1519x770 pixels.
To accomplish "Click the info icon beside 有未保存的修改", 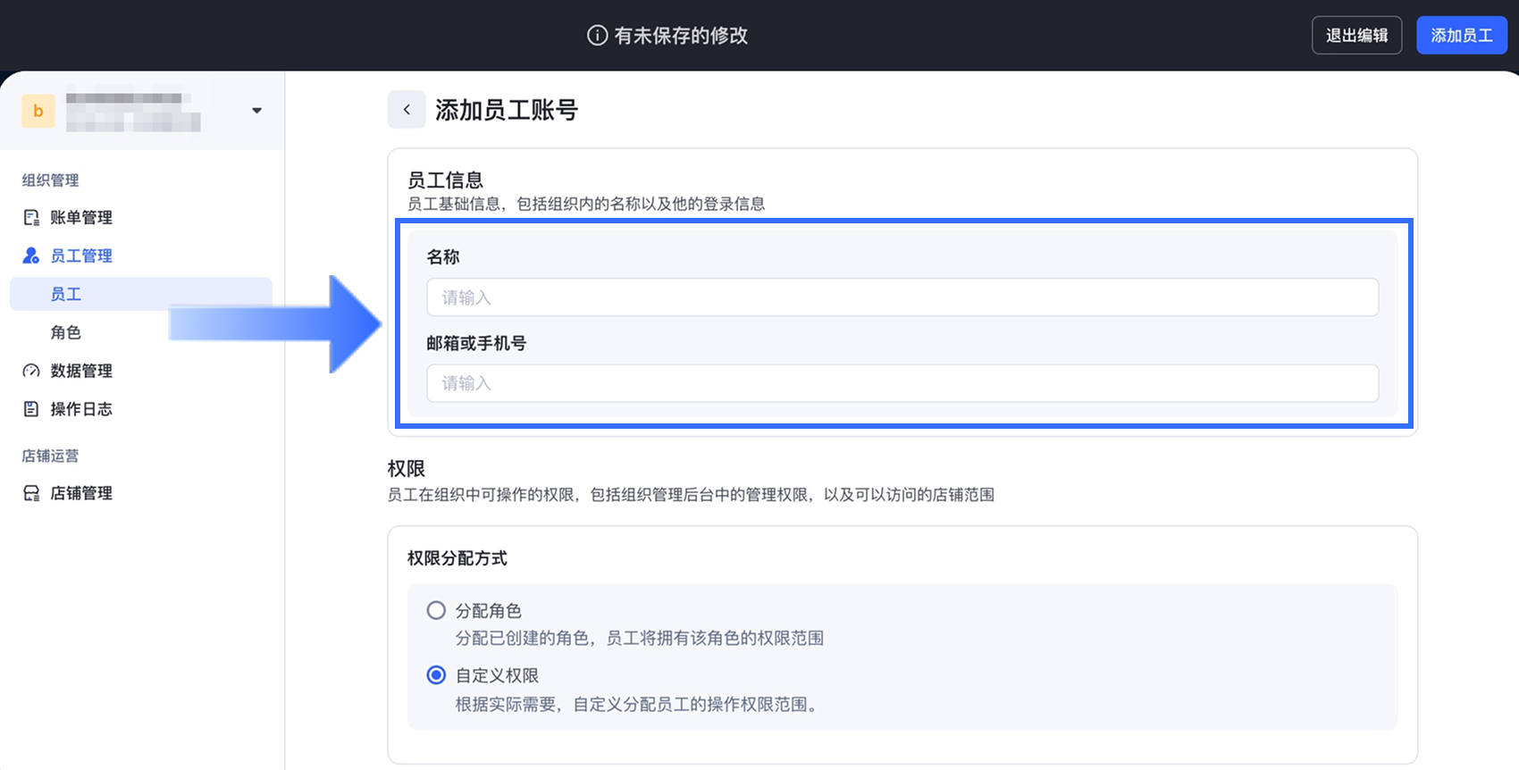I will (x=597, y=35).
